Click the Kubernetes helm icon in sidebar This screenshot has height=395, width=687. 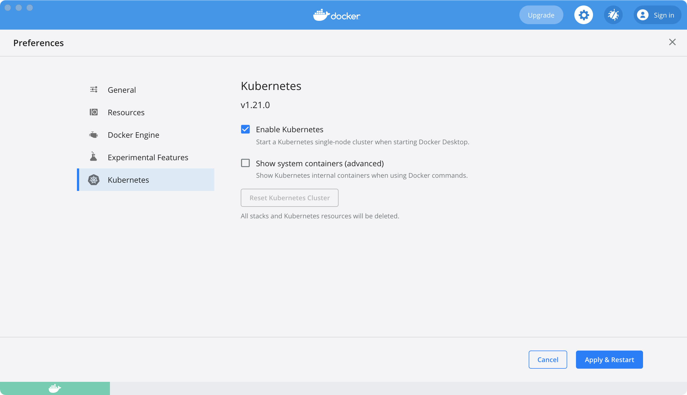[93, 179]
